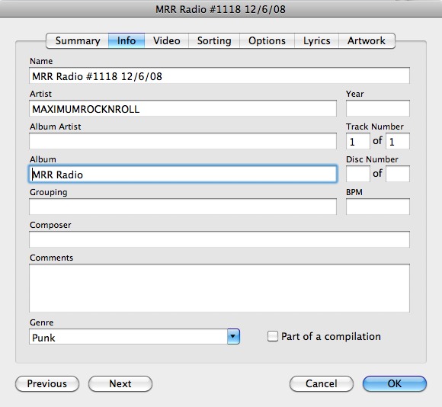
Task: Enable Part of a compilation checkbox
Action: point(273,336)
